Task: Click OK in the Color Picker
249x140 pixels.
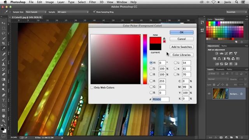Action: click(182, 32)
